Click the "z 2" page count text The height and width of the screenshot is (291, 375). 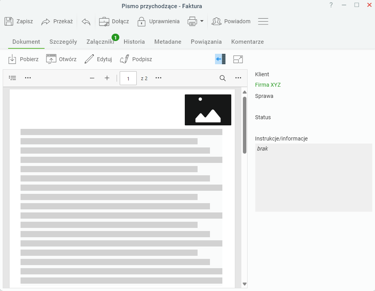click(144, 79)
